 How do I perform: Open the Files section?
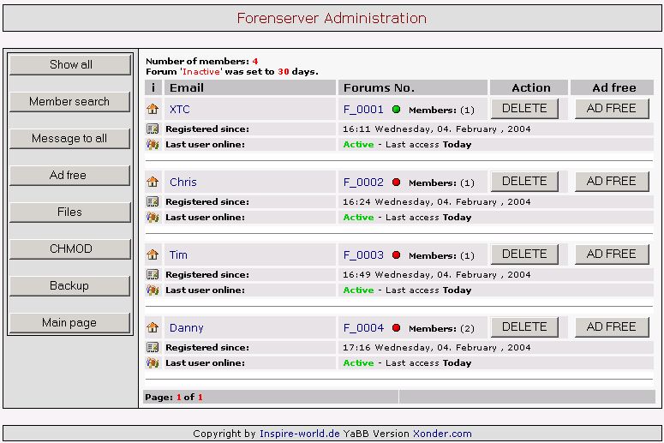pos(70,213)
